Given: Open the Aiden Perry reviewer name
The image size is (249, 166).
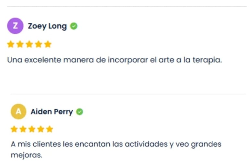Looking at the screenshot, I should (x=52, y=112).
